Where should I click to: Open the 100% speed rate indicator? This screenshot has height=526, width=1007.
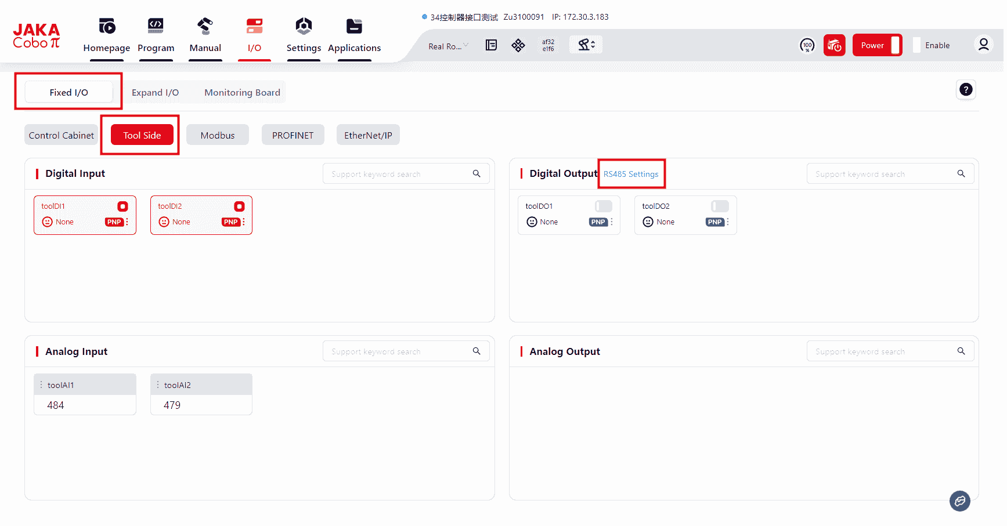coord(807,45)
